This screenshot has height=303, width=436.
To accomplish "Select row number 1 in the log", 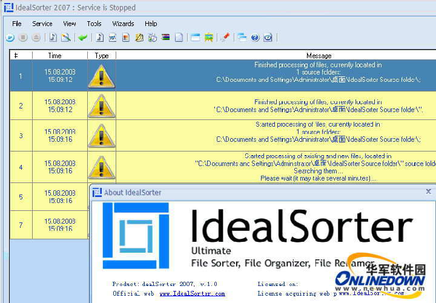I will [x=21, y=76].
